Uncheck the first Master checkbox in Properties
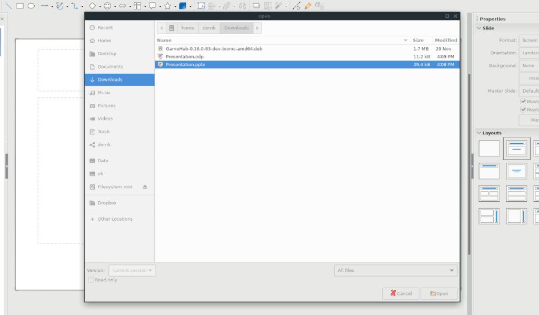539x315 pixels. coord(522,102)
